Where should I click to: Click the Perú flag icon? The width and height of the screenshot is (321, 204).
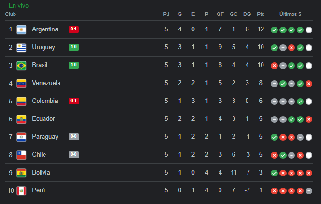click(21, 190)
